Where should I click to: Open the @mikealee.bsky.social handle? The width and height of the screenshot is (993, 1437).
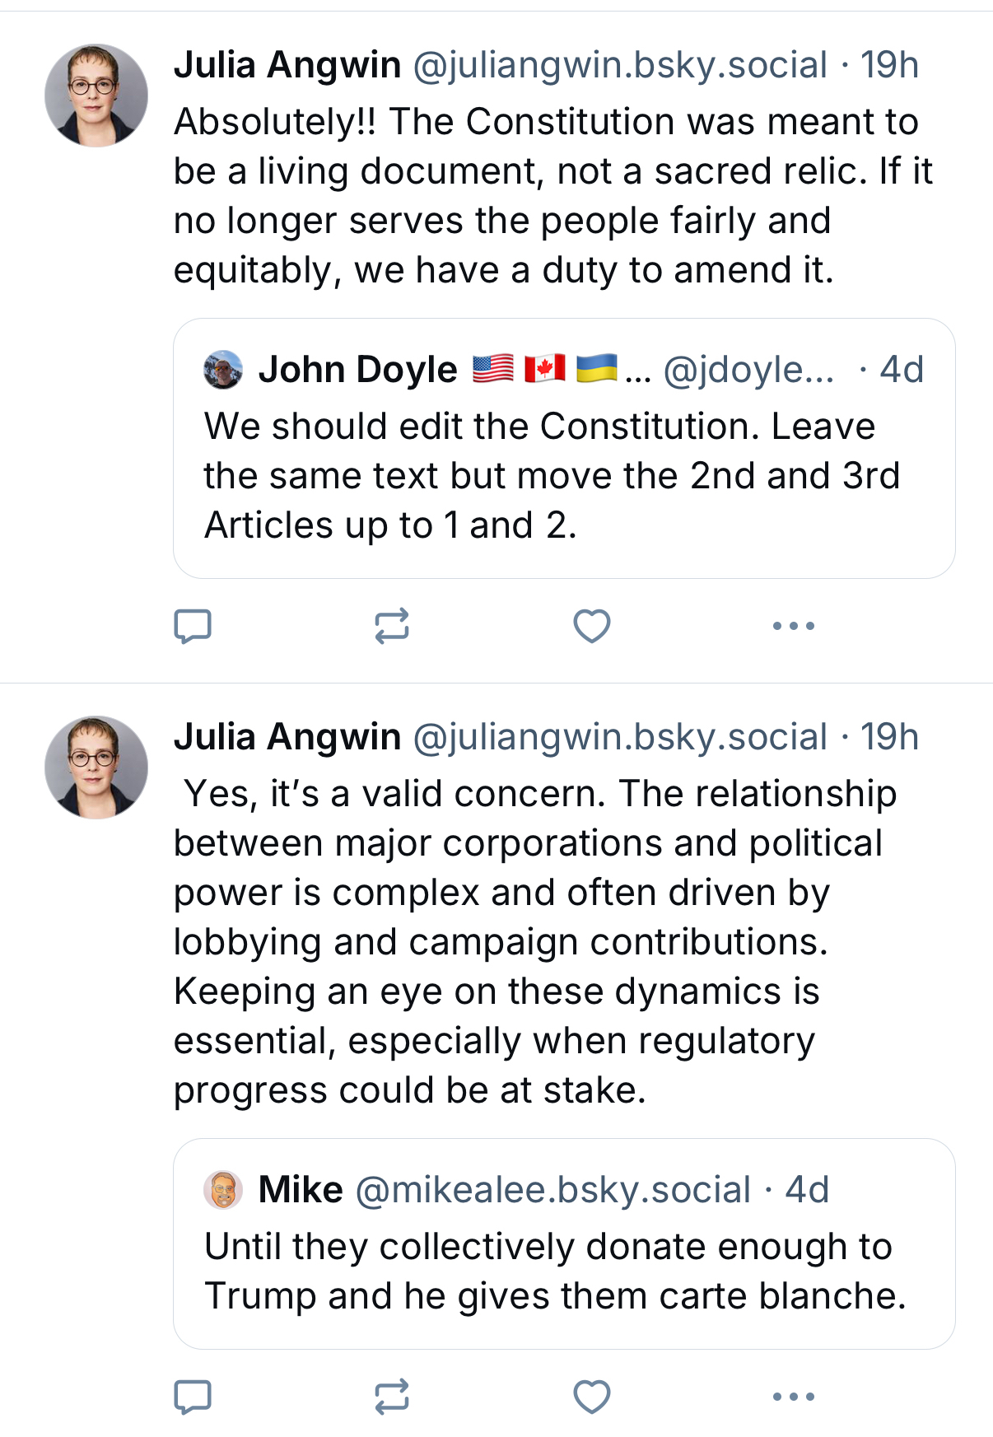click(553, 1190)
